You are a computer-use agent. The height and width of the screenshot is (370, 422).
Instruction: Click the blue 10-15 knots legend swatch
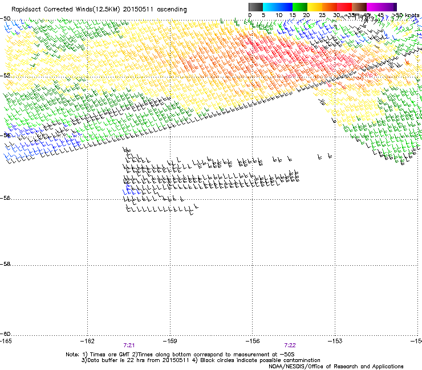pyautogui.click(x=285, y=7)
